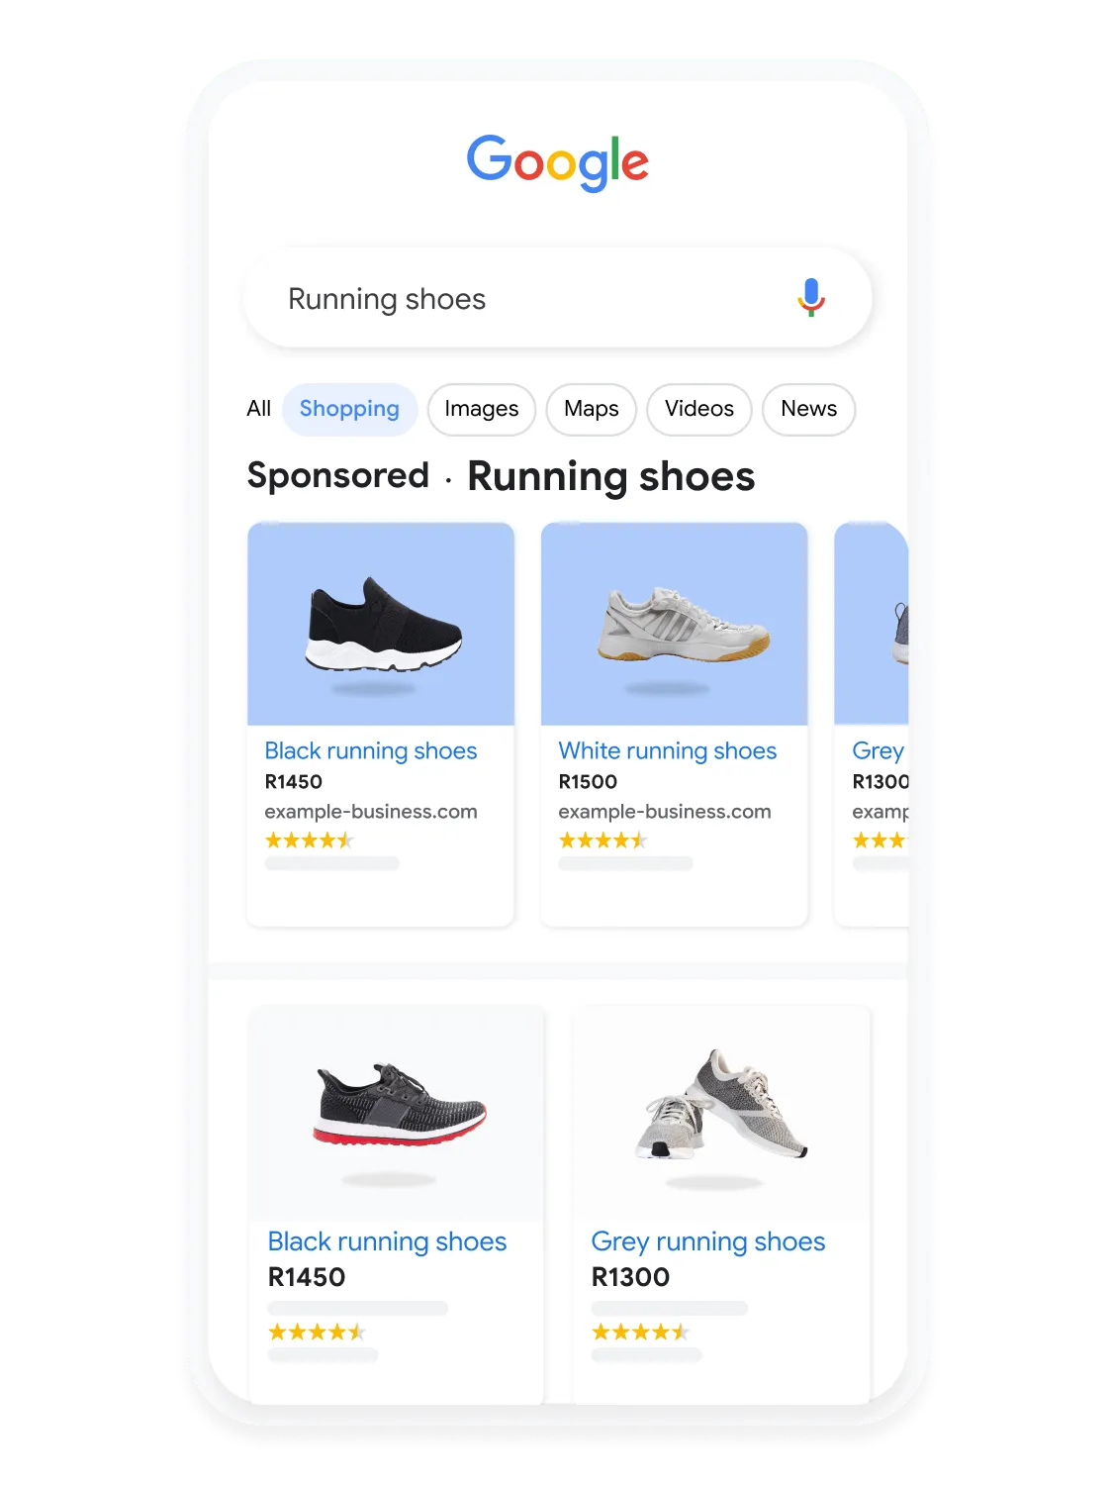The image size is (1113, 1485).
Task: Click the Running shoes search field
Action: click(558, 298)
